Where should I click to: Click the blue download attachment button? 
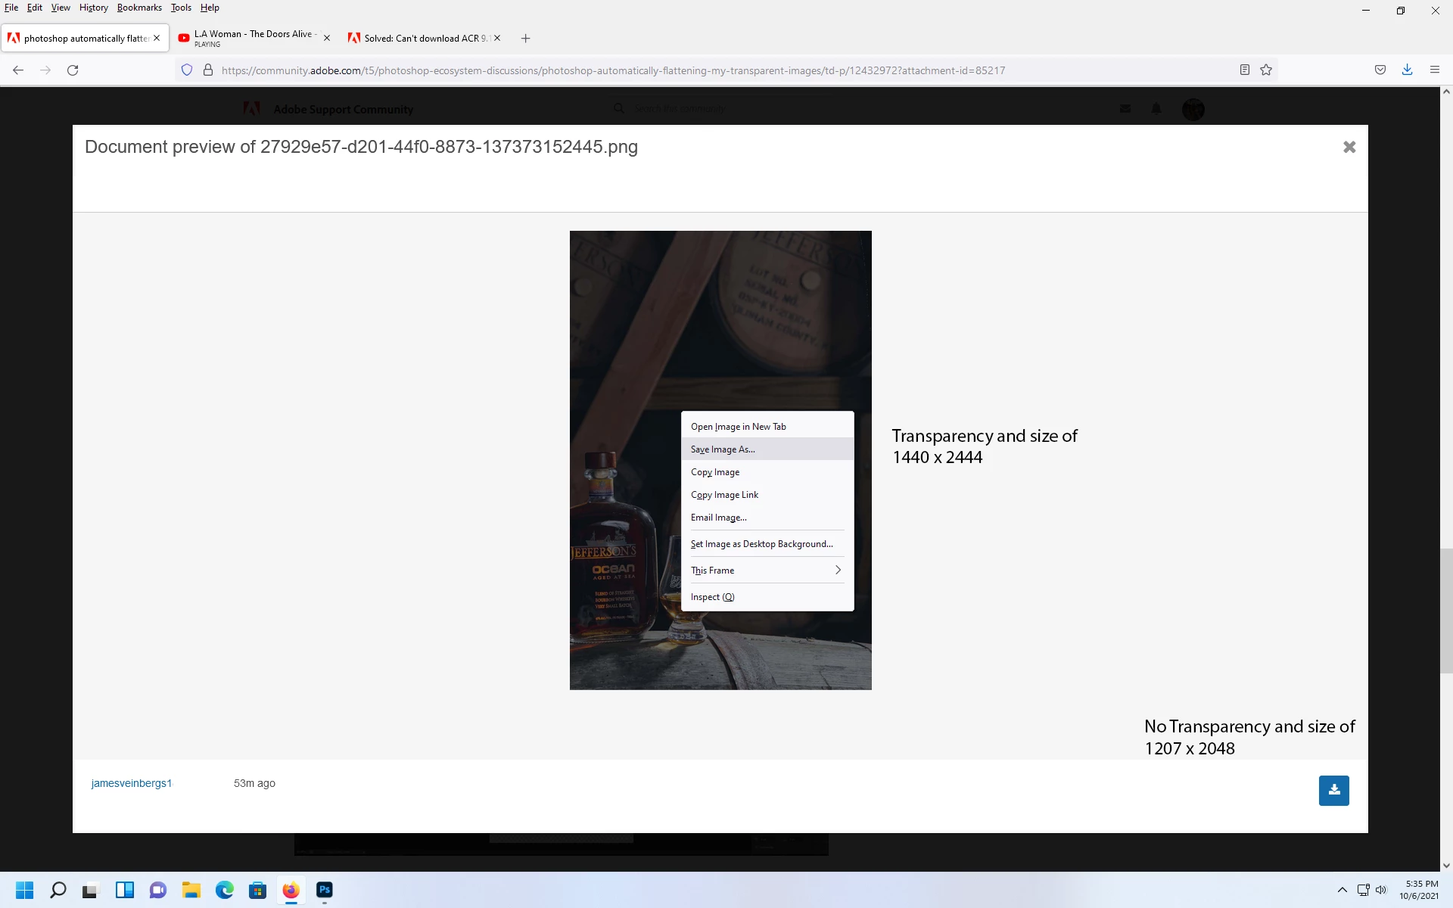[x=1333, y=790]
